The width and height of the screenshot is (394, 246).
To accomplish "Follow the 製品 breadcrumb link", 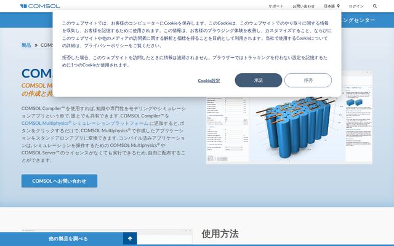I will [26, 45].
